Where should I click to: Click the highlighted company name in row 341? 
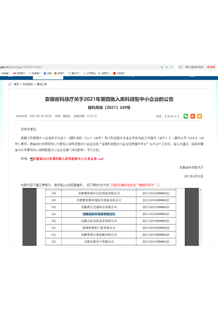99,214
